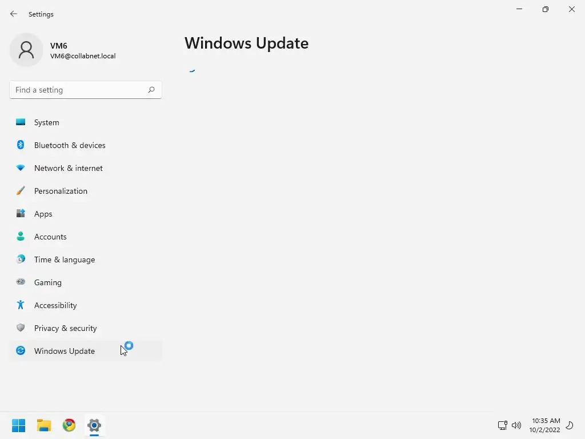Open the Network & internet label
585x439 pixels.
point(69,168)
